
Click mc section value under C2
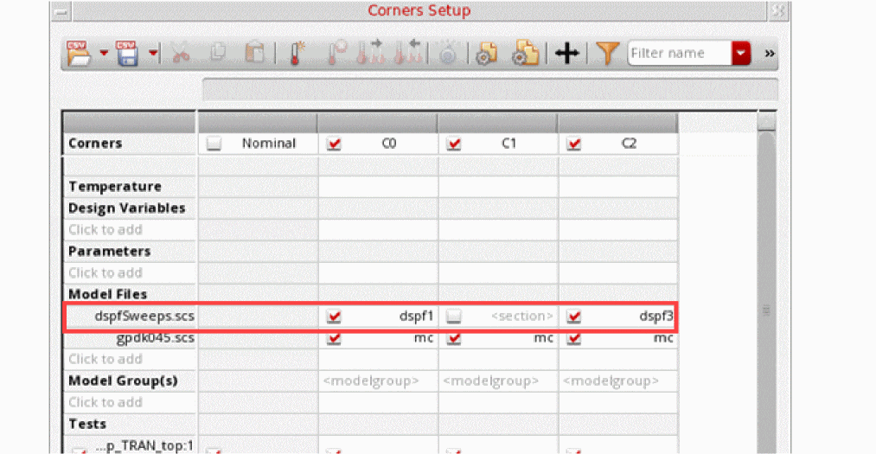[663, 338]
